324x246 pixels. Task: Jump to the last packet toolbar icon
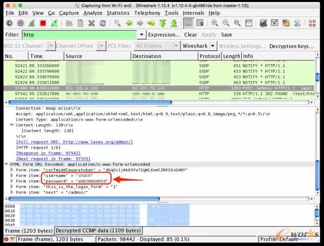(174, 23)
